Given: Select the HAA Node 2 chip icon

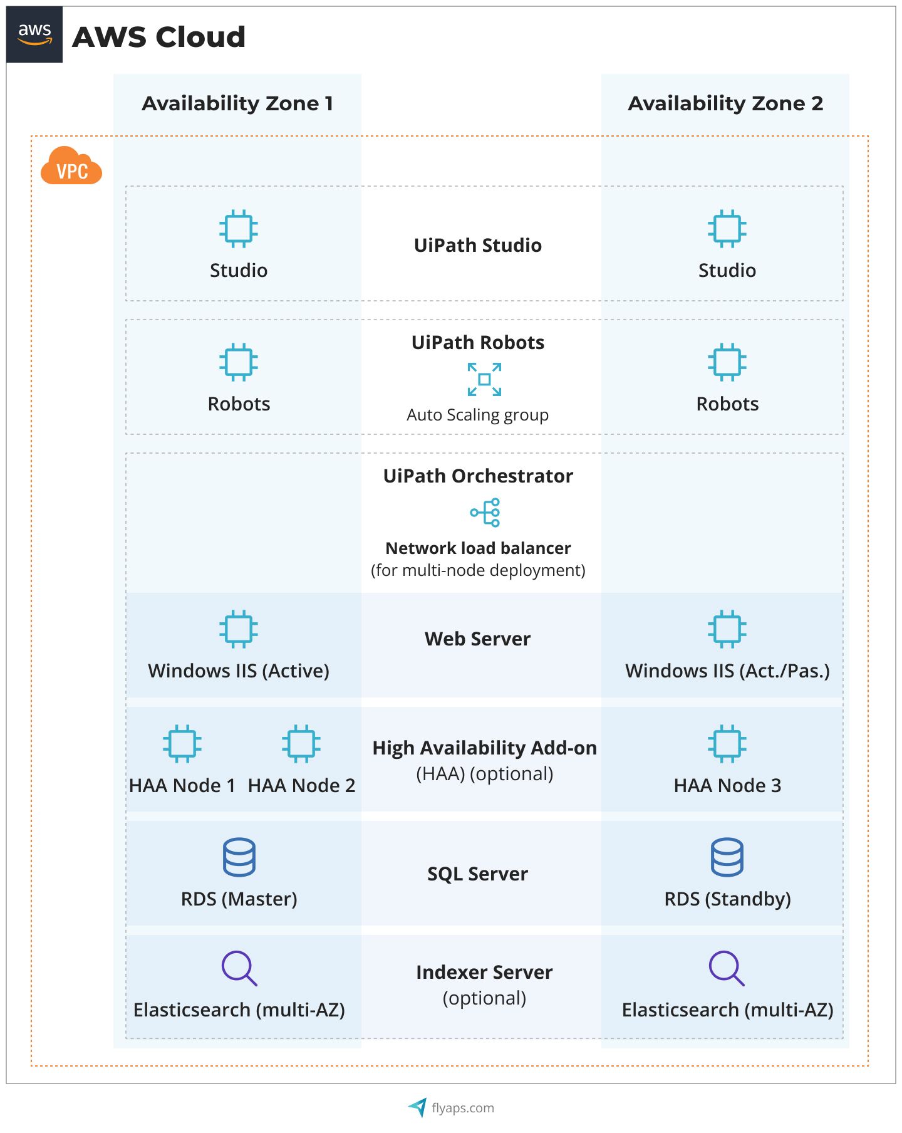Looking at the screenshot, I should tap(301, 743).
